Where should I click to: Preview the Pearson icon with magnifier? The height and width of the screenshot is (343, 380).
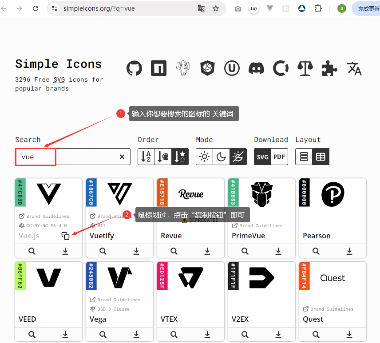pyautogui.click(x=316, y=251)
